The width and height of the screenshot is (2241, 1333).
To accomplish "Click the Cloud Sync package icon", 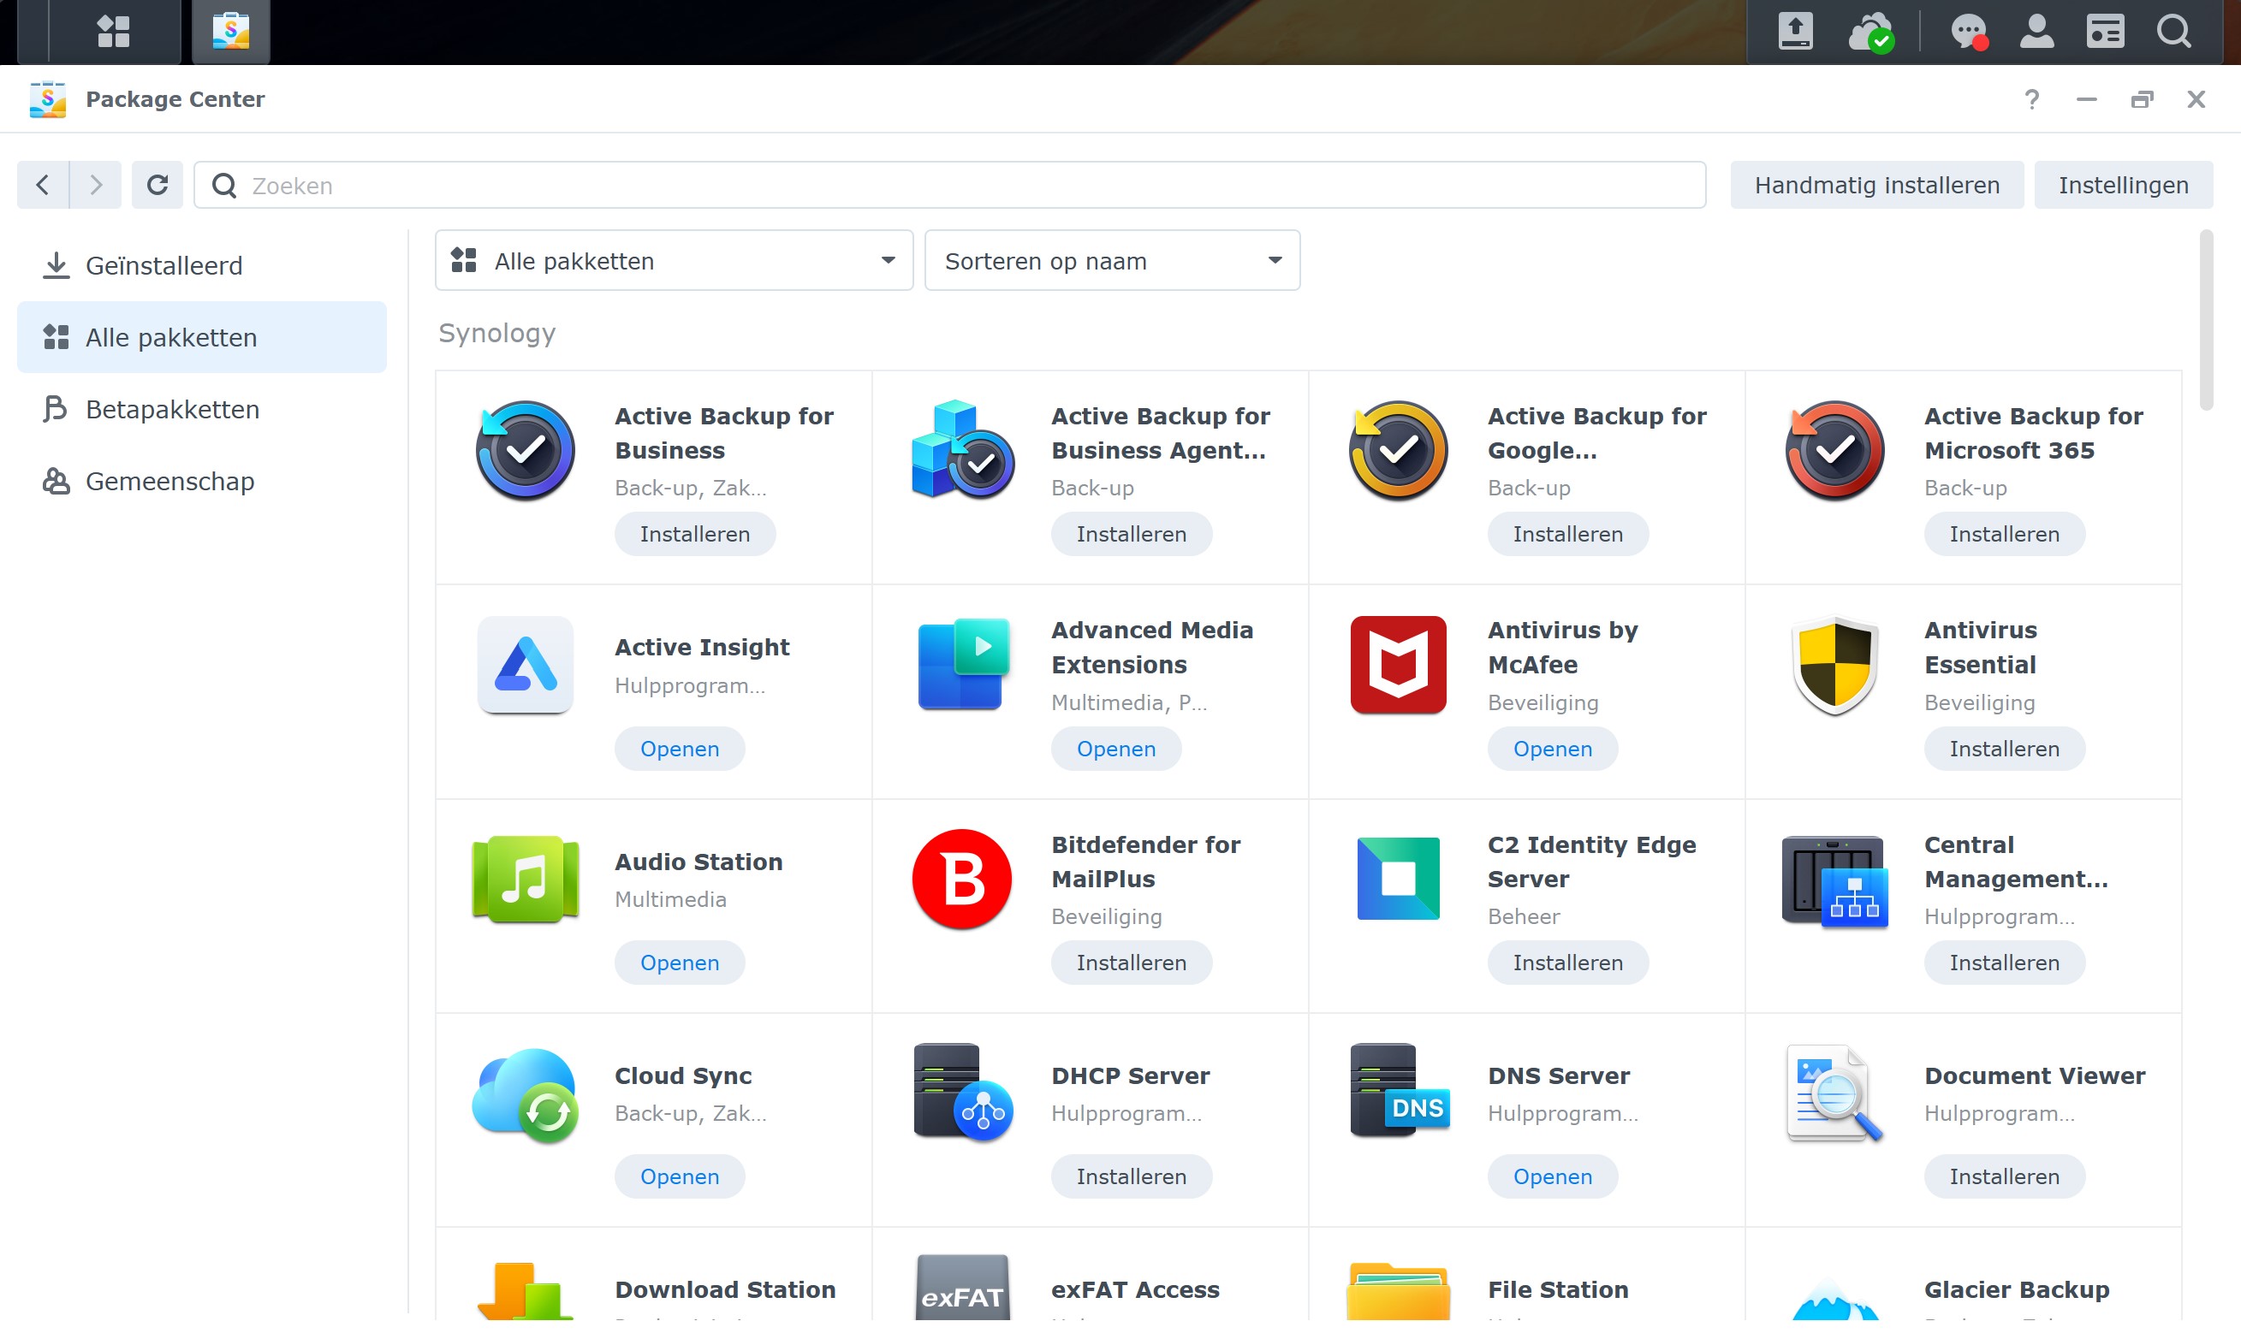I will (525, 1094).
